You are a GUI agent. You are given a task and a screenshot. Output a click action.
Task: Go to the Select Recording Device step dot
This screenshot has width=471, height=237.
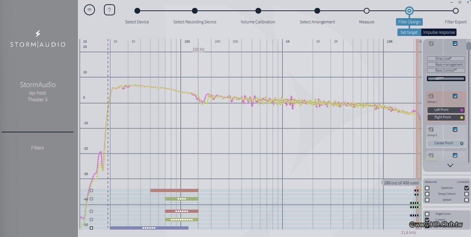click(x=195, y=11)
